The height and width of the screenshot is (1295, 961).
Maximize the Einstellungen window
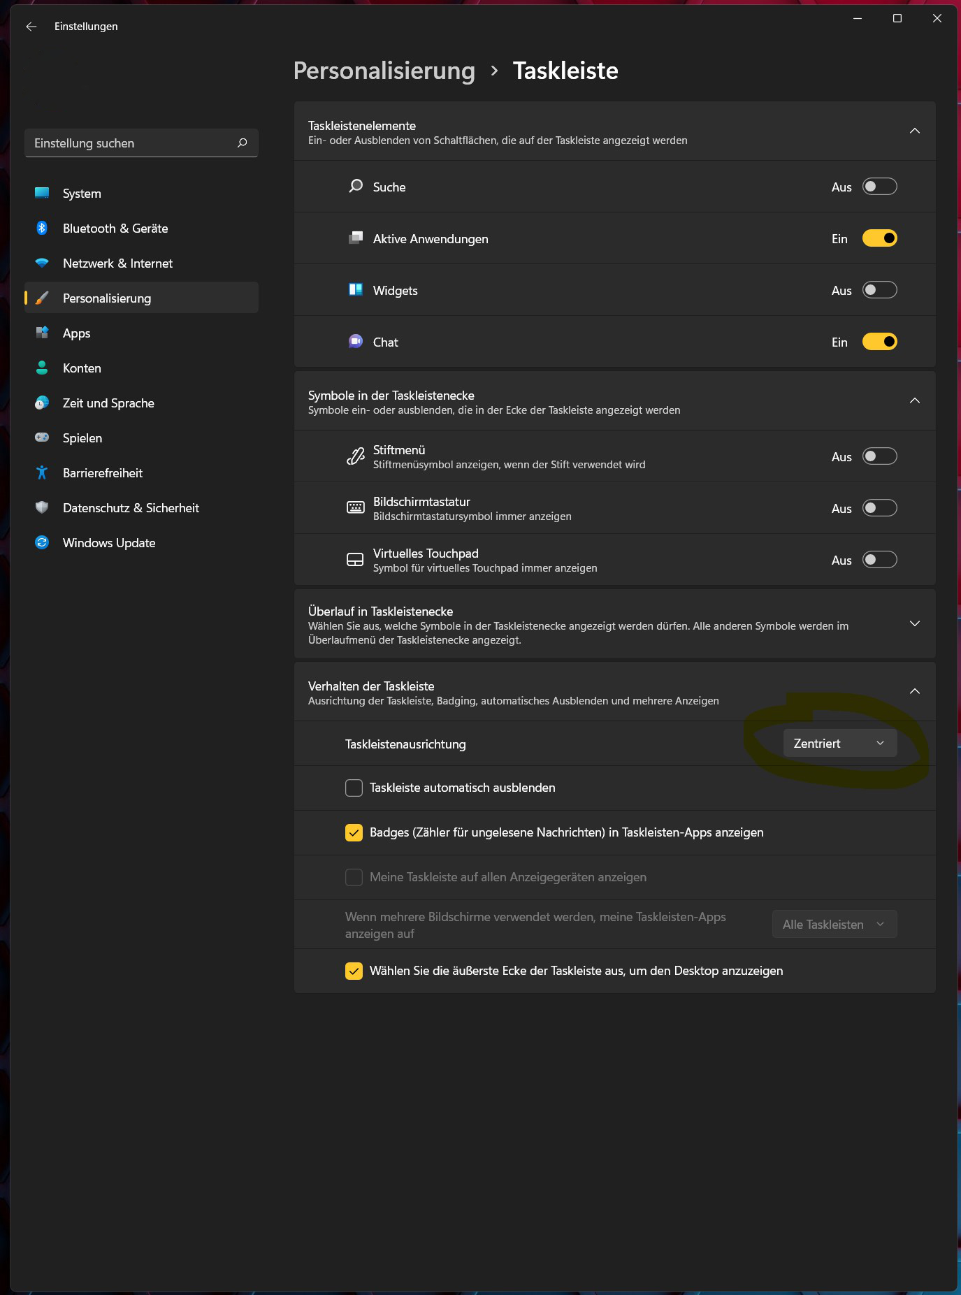[897, 19]
